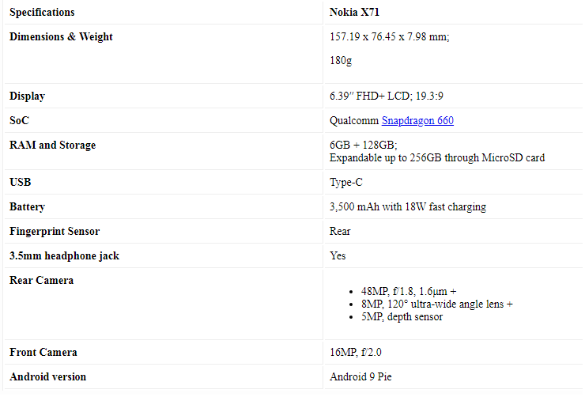Image resolution: width=585 pixels, height=397 pixels.
Task: Click the Type-C USB value
Action: coord(345,183)
